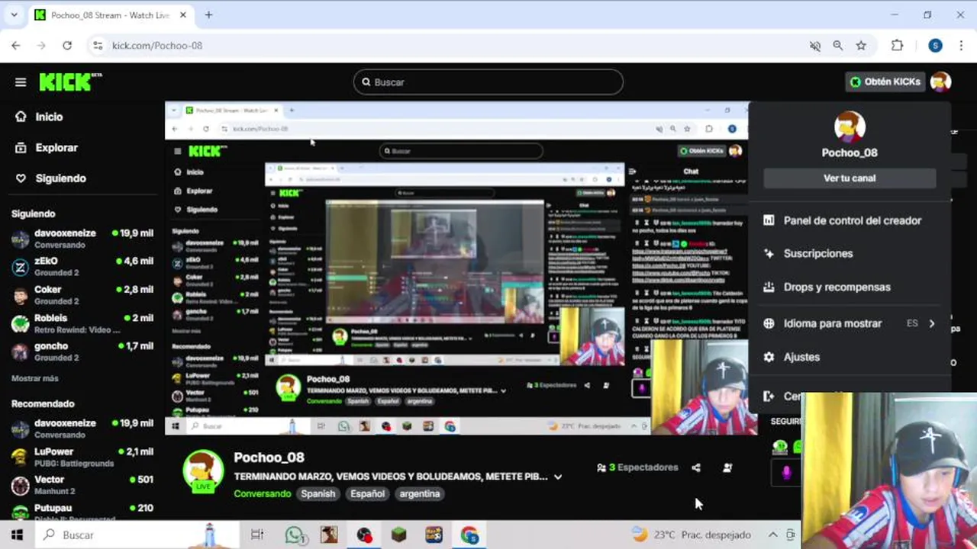Select the Español tag
Viewport: 977px width, 549px height.
click(x=367, y=493)
